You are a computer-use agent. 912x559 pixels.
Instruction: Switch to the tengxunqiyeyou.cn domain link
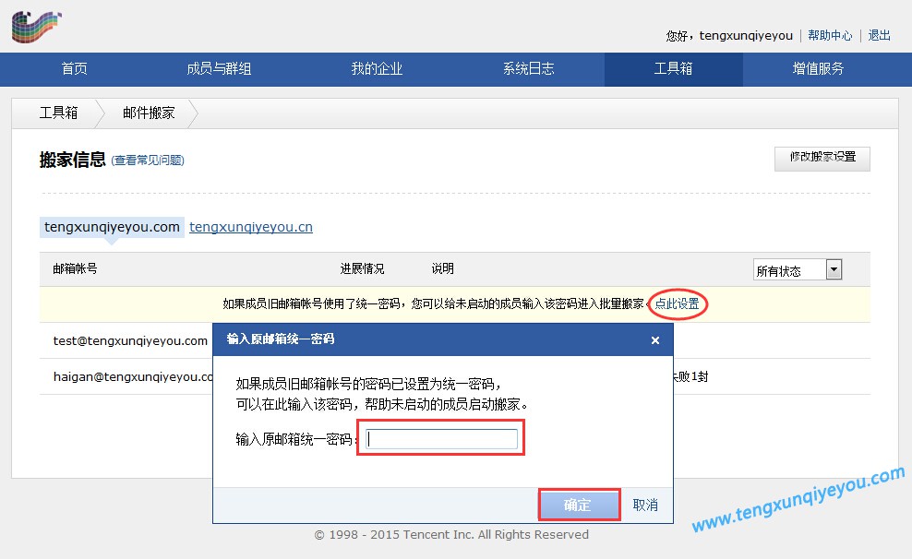click(x=251, y=227)
